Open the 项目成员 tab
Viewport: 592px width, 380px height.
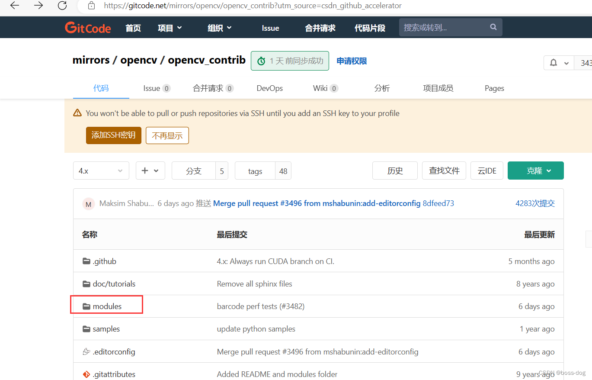(x=438, y=88)
